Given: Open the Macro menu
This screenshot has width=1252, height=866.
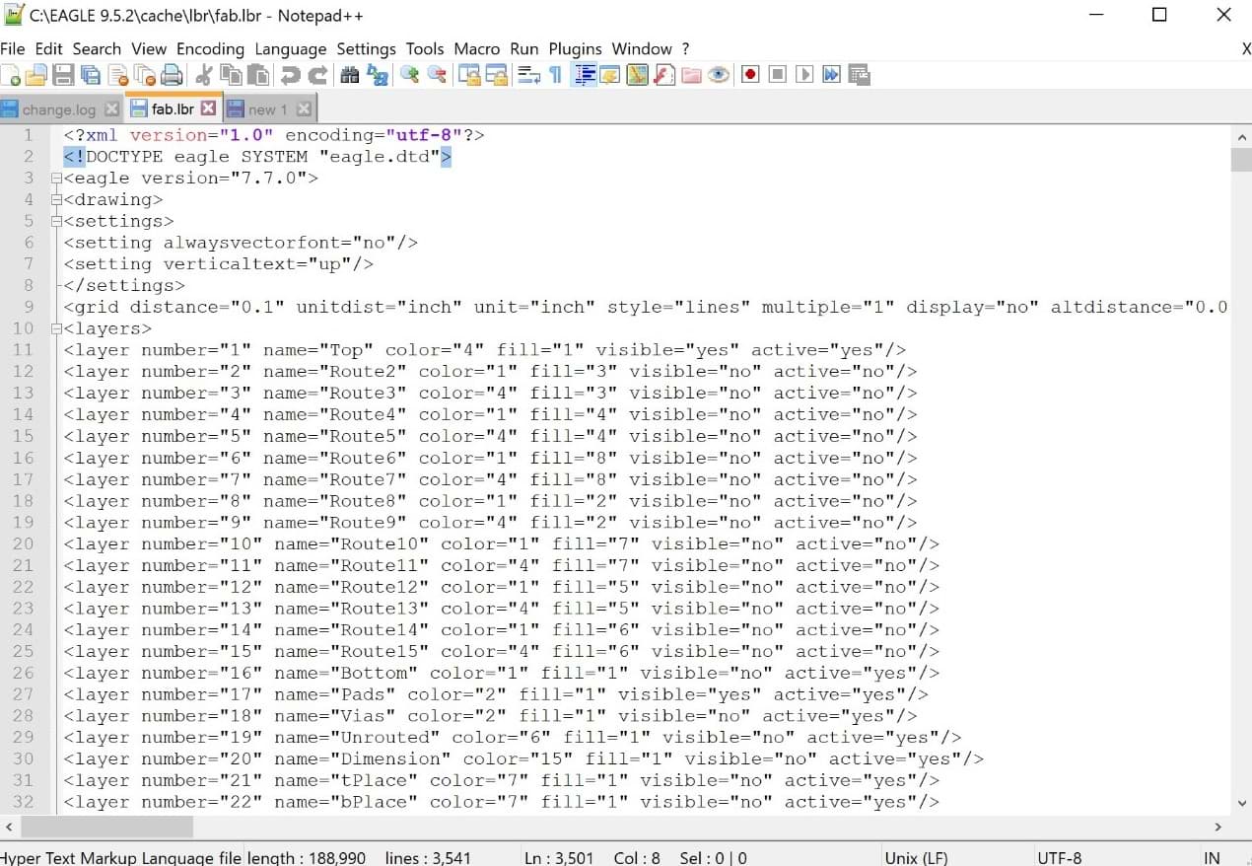Looking at the screenshot, I should [x=477, y=48].
